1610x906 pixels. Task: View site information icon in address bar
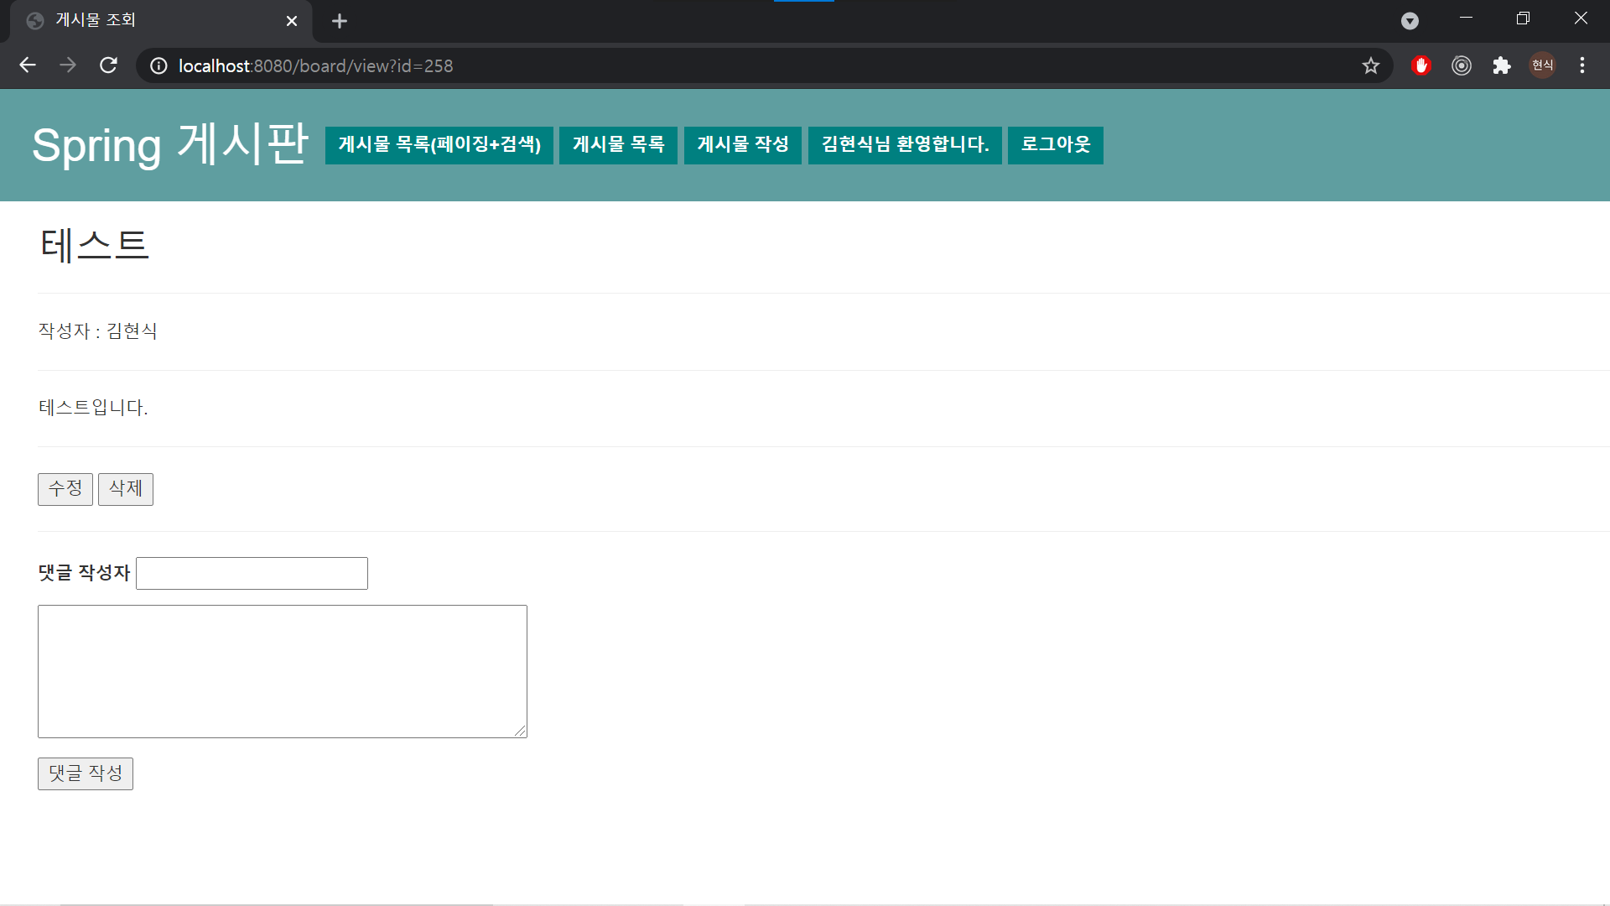point(158,65)
